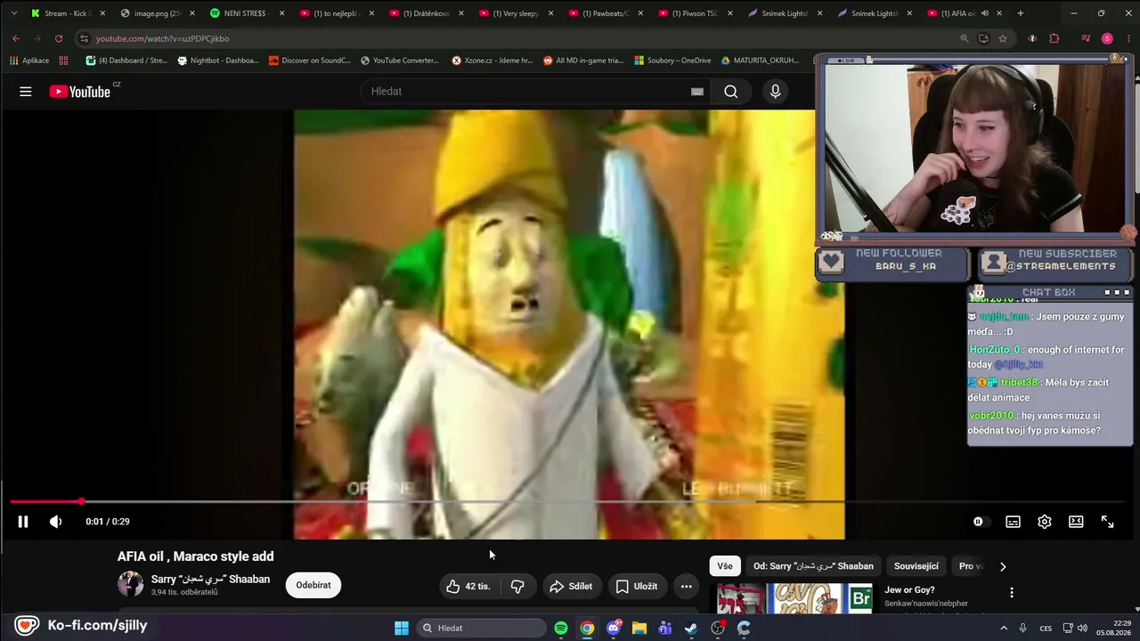Screen dimensions: 1140x641
Task: Go to the YouTube home logo
Action: (80, 92)
